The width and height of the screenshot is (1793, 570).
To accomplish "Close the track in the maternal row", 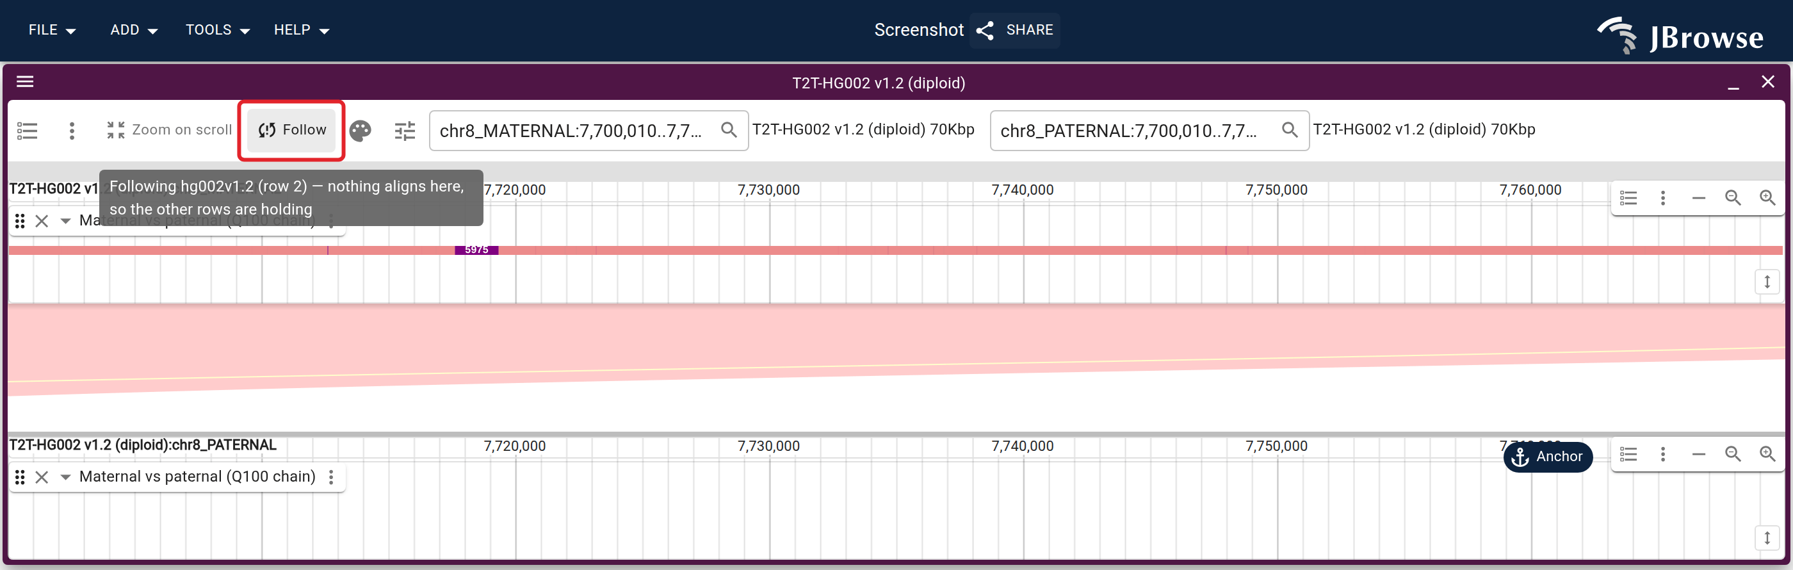I will (42, 222).
